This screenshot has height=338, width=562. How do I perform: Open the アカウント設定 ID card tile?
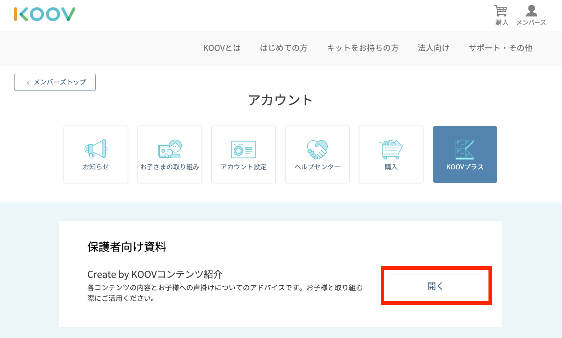pos(244,155)
